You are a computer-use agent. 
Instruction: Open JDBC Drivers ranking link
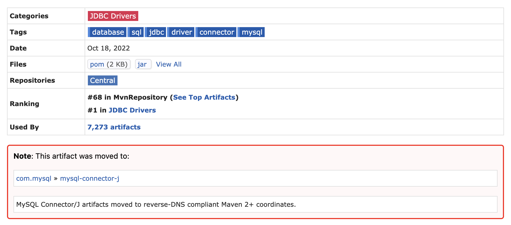(132, 110)
